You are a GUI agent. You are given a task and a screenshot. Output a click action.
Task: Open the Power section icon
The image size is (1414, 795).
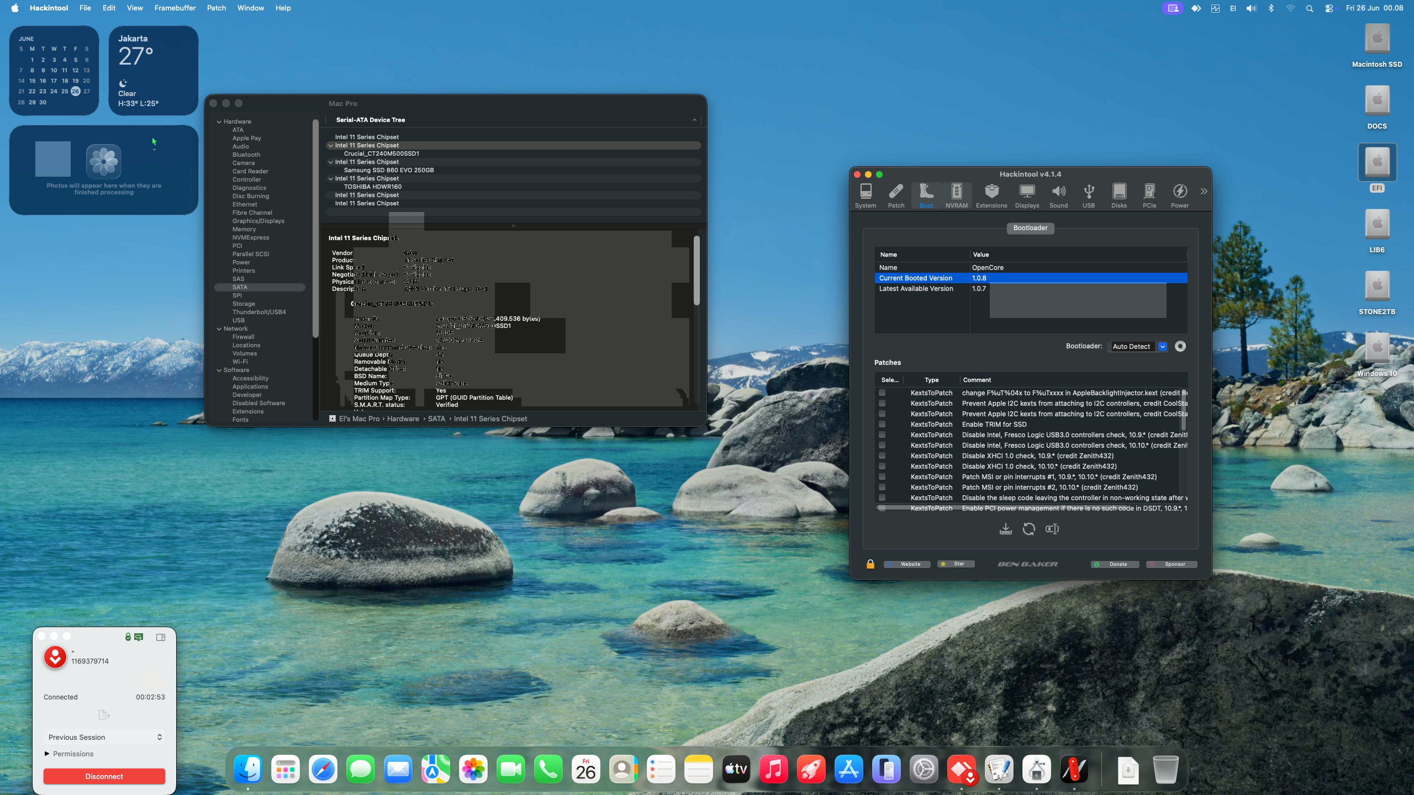[1180, 196]
